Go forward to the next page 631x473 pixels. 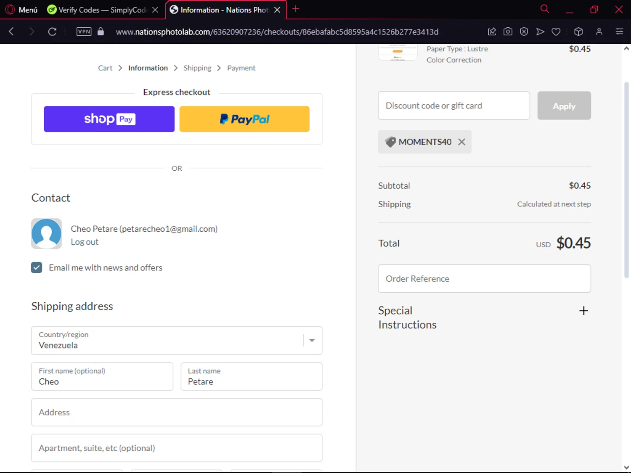(x=32, y=32)
